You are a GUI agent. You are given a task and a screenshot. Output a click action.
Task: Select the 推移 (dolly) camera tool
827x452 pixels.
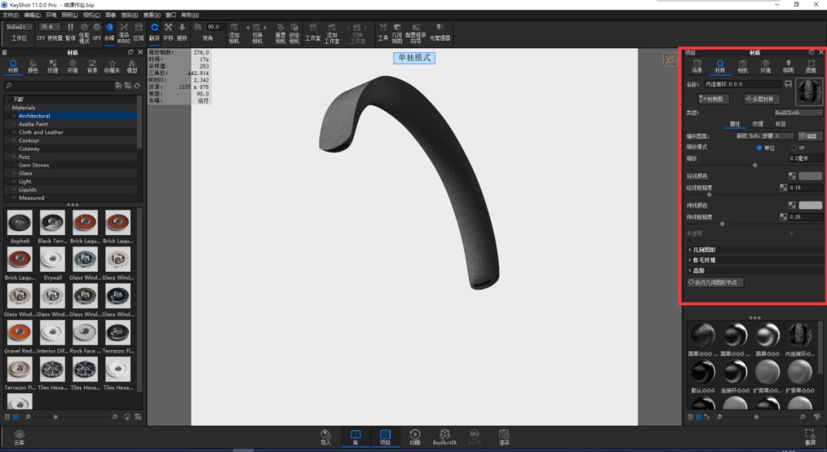pos(182,31)
